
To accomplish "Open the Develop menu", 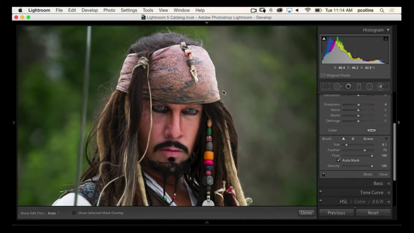I will [90, 10].
